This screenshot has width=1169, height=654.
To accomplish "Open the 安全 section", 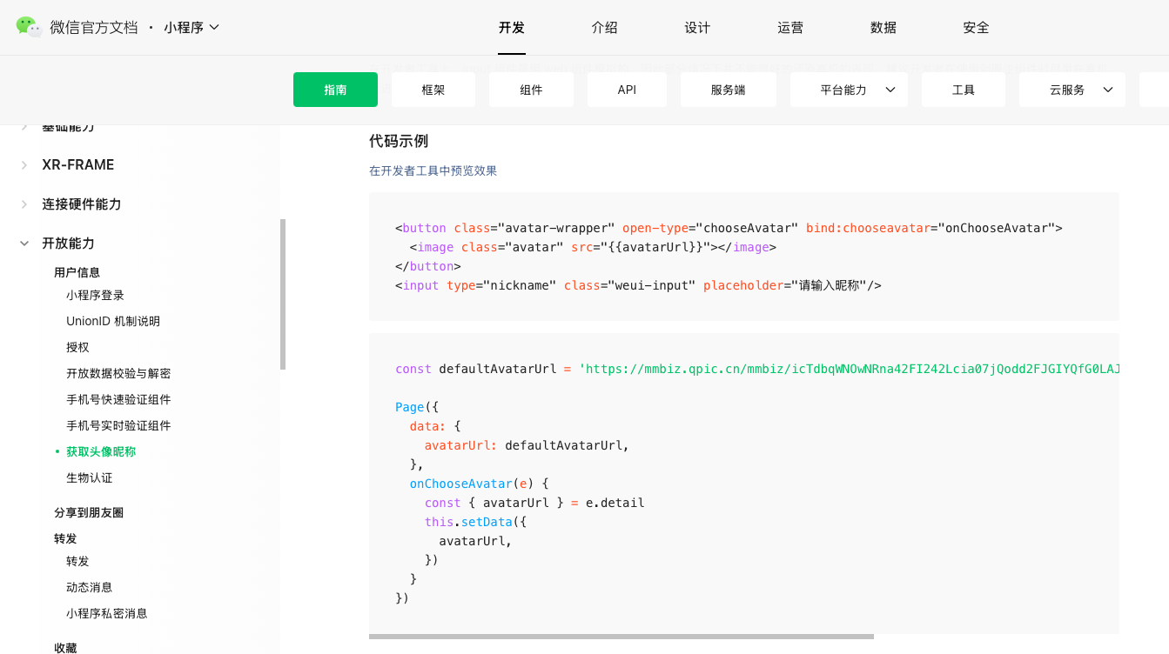I will coord(976,27).
